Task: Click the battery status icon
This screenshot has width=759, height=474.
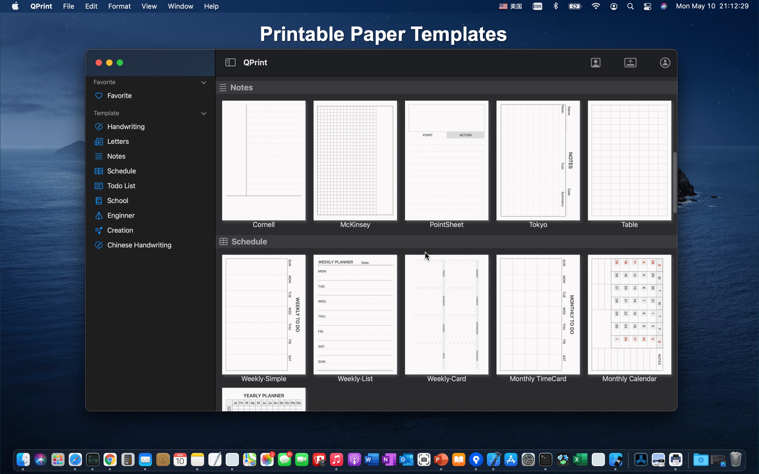Action: tap(575, 6)
